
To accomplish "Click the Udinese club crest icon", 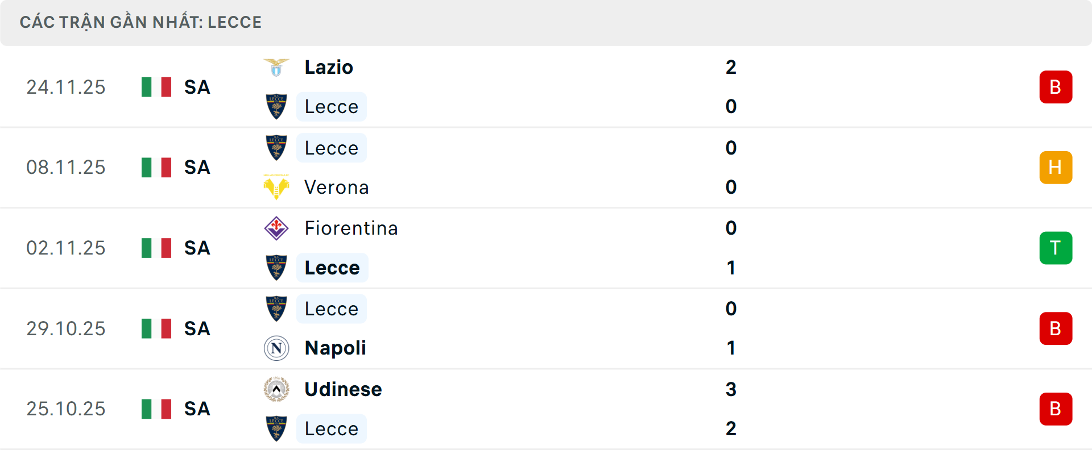I will click(276, 389).
